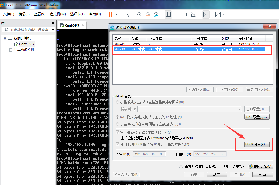Viewport: 279px width, 185px height.
Task: Click the 子网 IP input field
Action: [149, 154]
